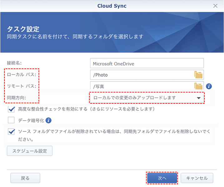224x187 pixels.
Task: Click the Cloud Sync title bar text
Action: tap(112, 6)
